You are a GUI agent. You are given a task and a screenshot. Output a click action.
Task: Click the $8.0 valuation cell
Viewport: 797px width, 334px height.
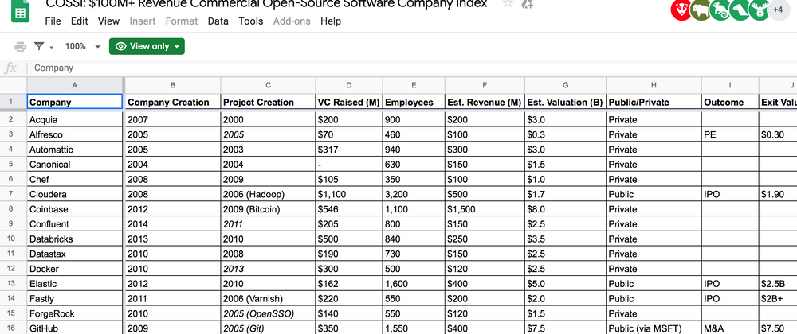point(565,209)
